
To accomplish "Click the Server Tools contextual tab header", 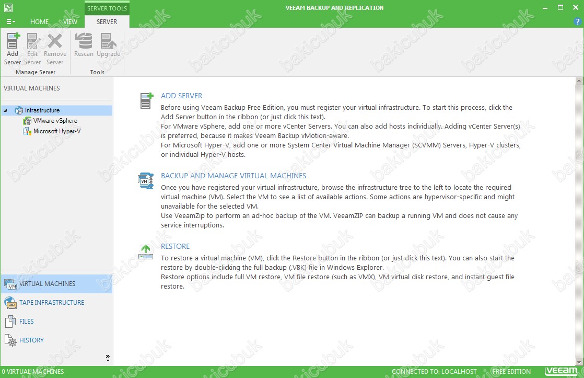I will click(x=107, y=8).
